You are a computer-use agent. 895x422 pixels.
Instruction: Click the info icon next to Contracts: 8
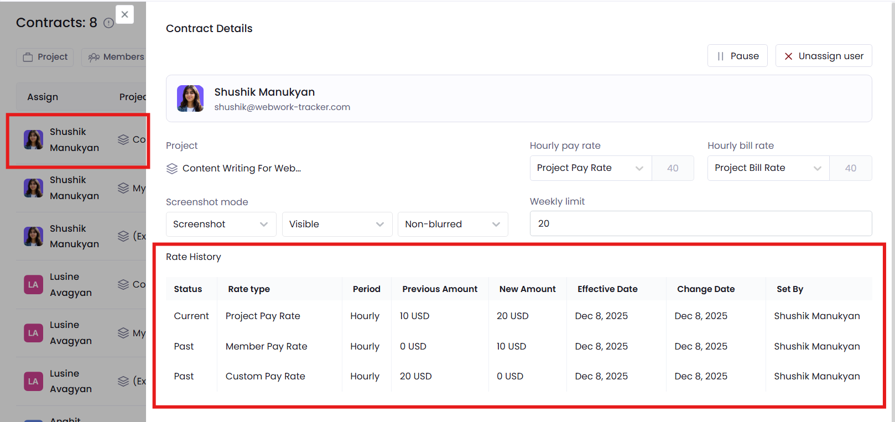109,23
